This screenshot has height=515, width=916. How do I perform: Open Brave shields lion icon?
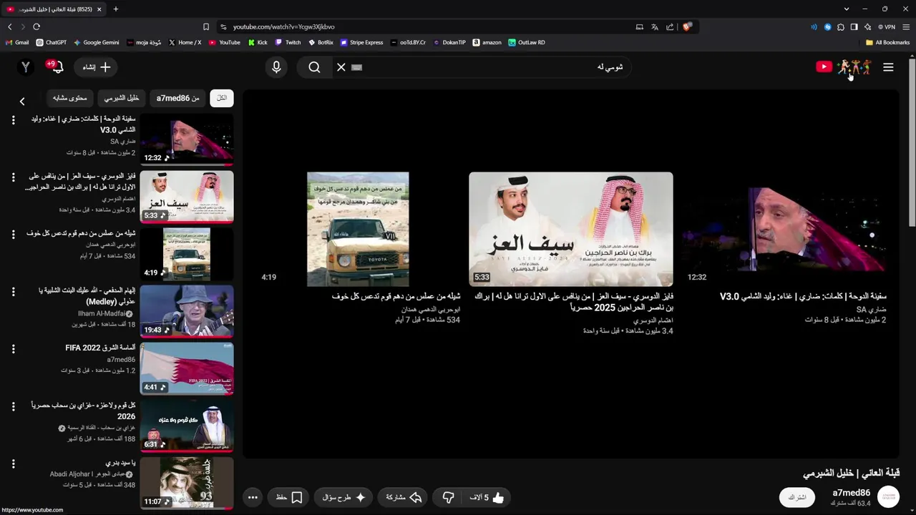pos(687,26)
